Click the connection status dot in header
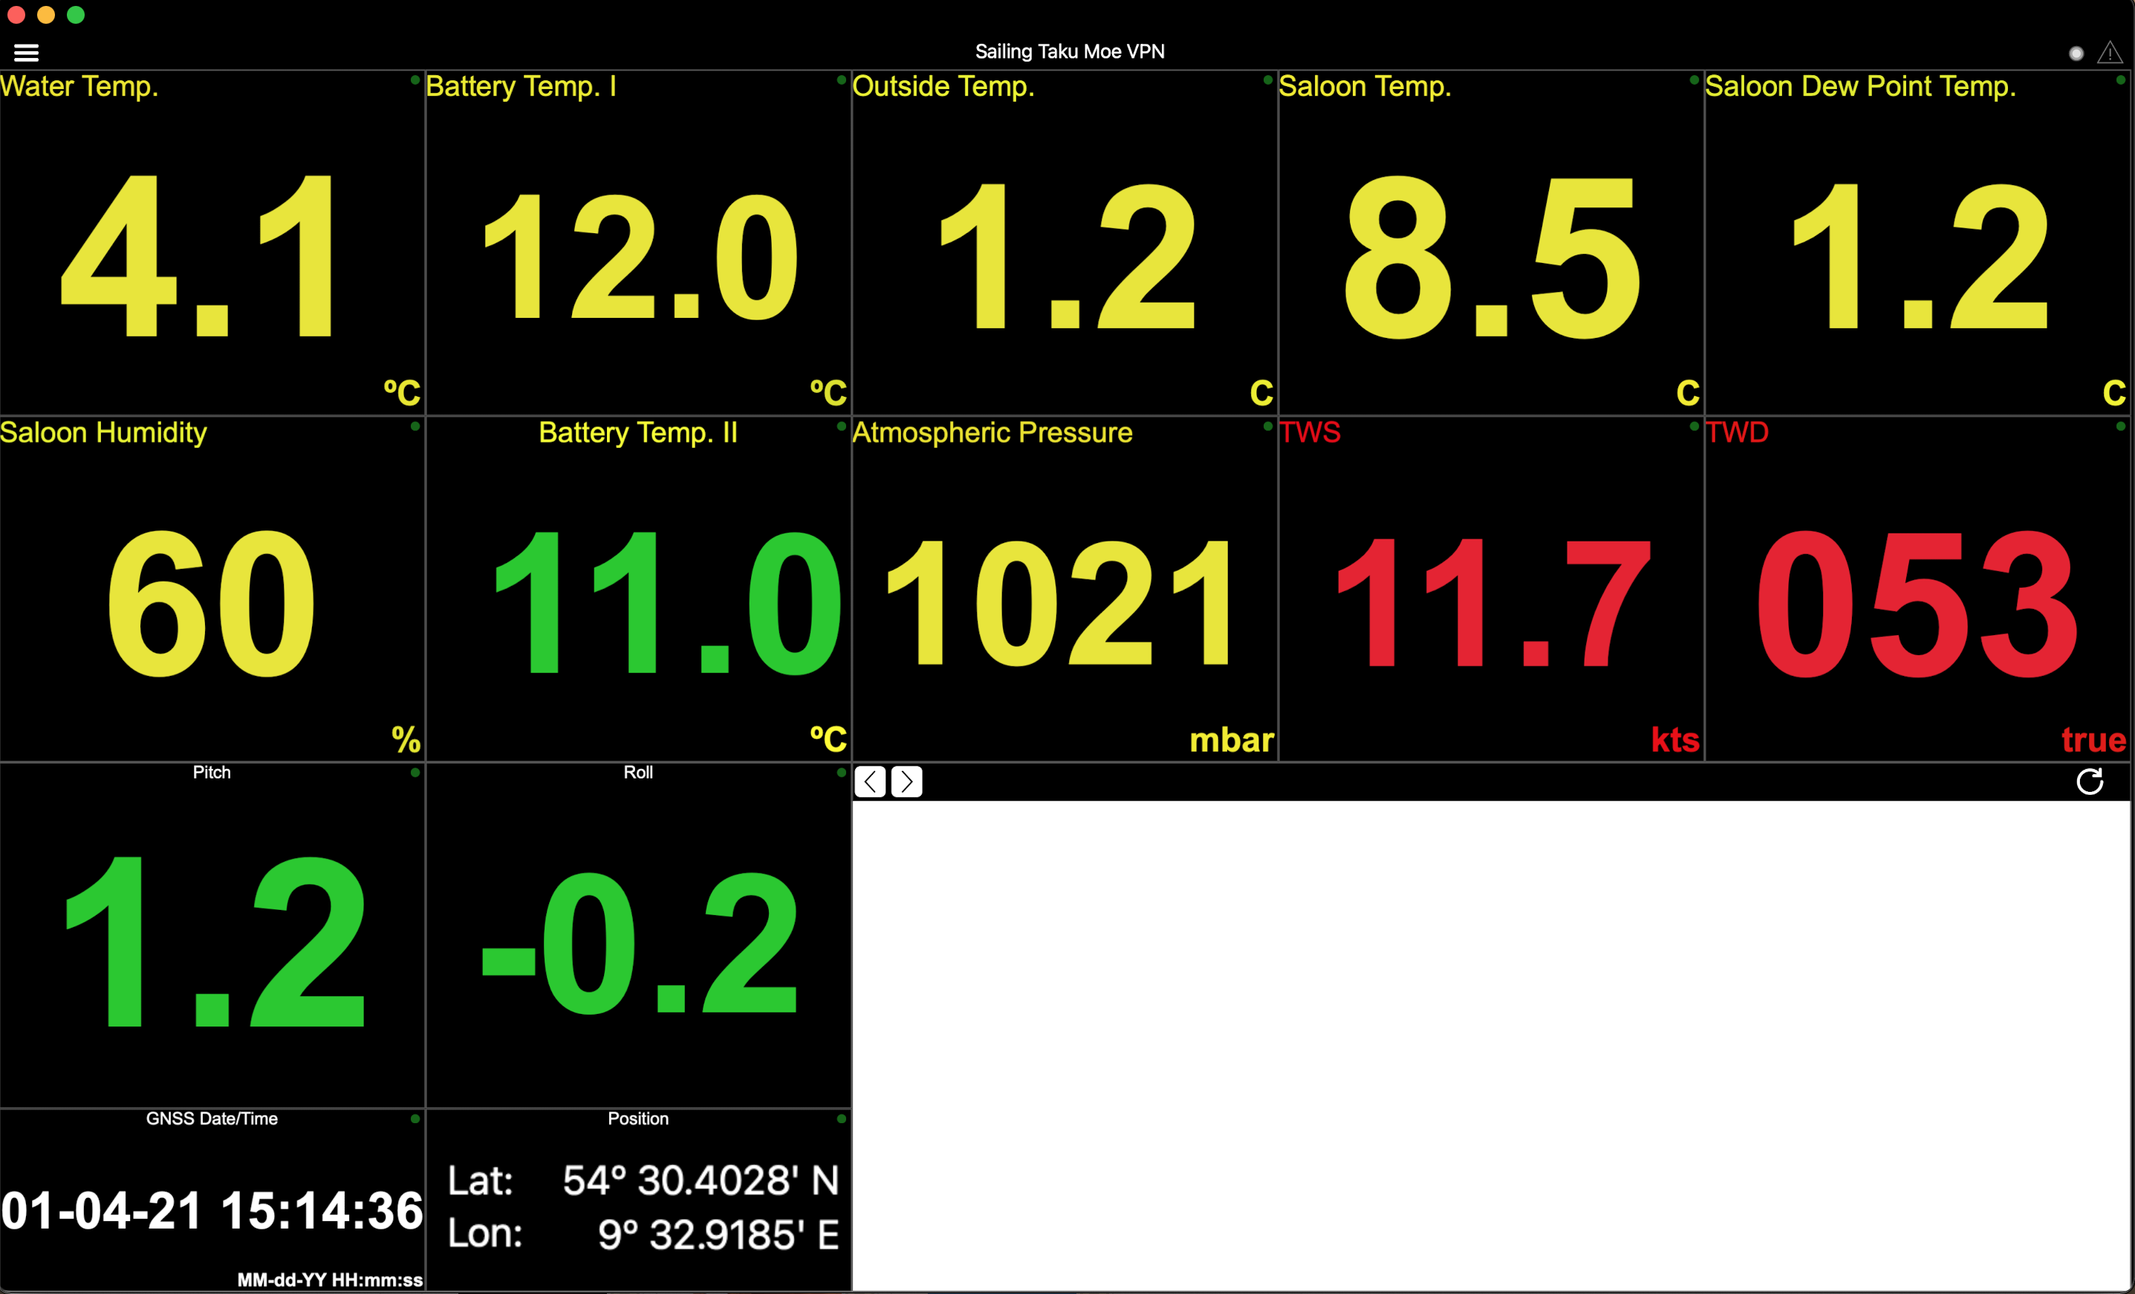 click(2076, 53)
